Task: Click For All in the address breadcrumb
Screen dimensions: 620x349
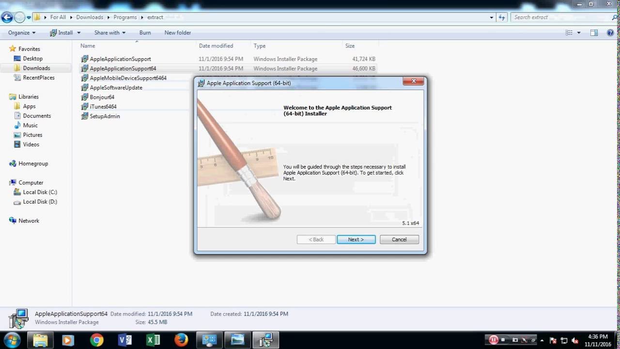Action: tap(58, 17)
